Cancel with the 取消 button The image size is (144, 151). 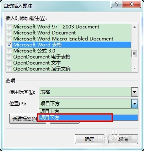(123, 139)
